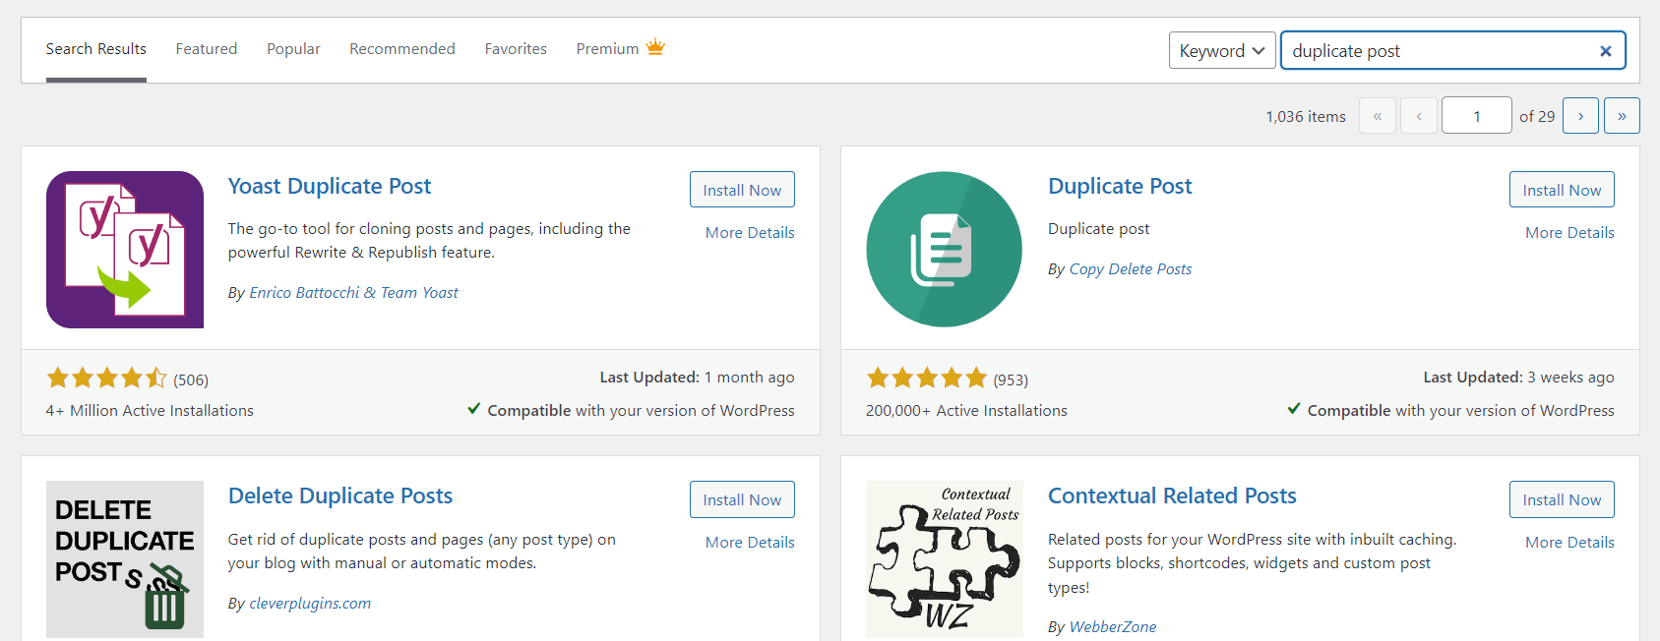Click the Delete Duplicate Posts plugin thumbnail
1660x641 pixels.
click(125, 559)
